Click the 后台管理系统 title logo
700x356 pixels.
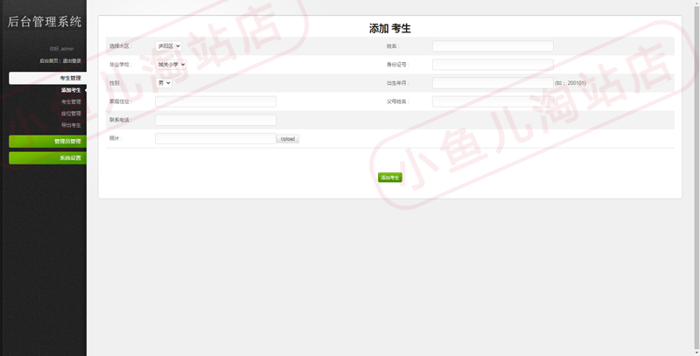tap(45, 21)
